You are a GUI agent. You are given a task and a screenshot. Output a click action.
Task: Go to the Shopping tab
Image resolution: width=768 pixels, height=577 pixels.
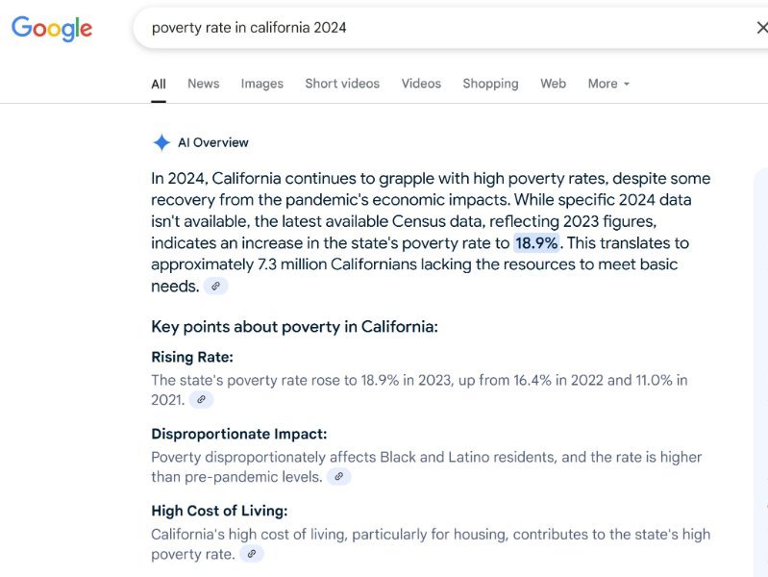pos(490,84)
